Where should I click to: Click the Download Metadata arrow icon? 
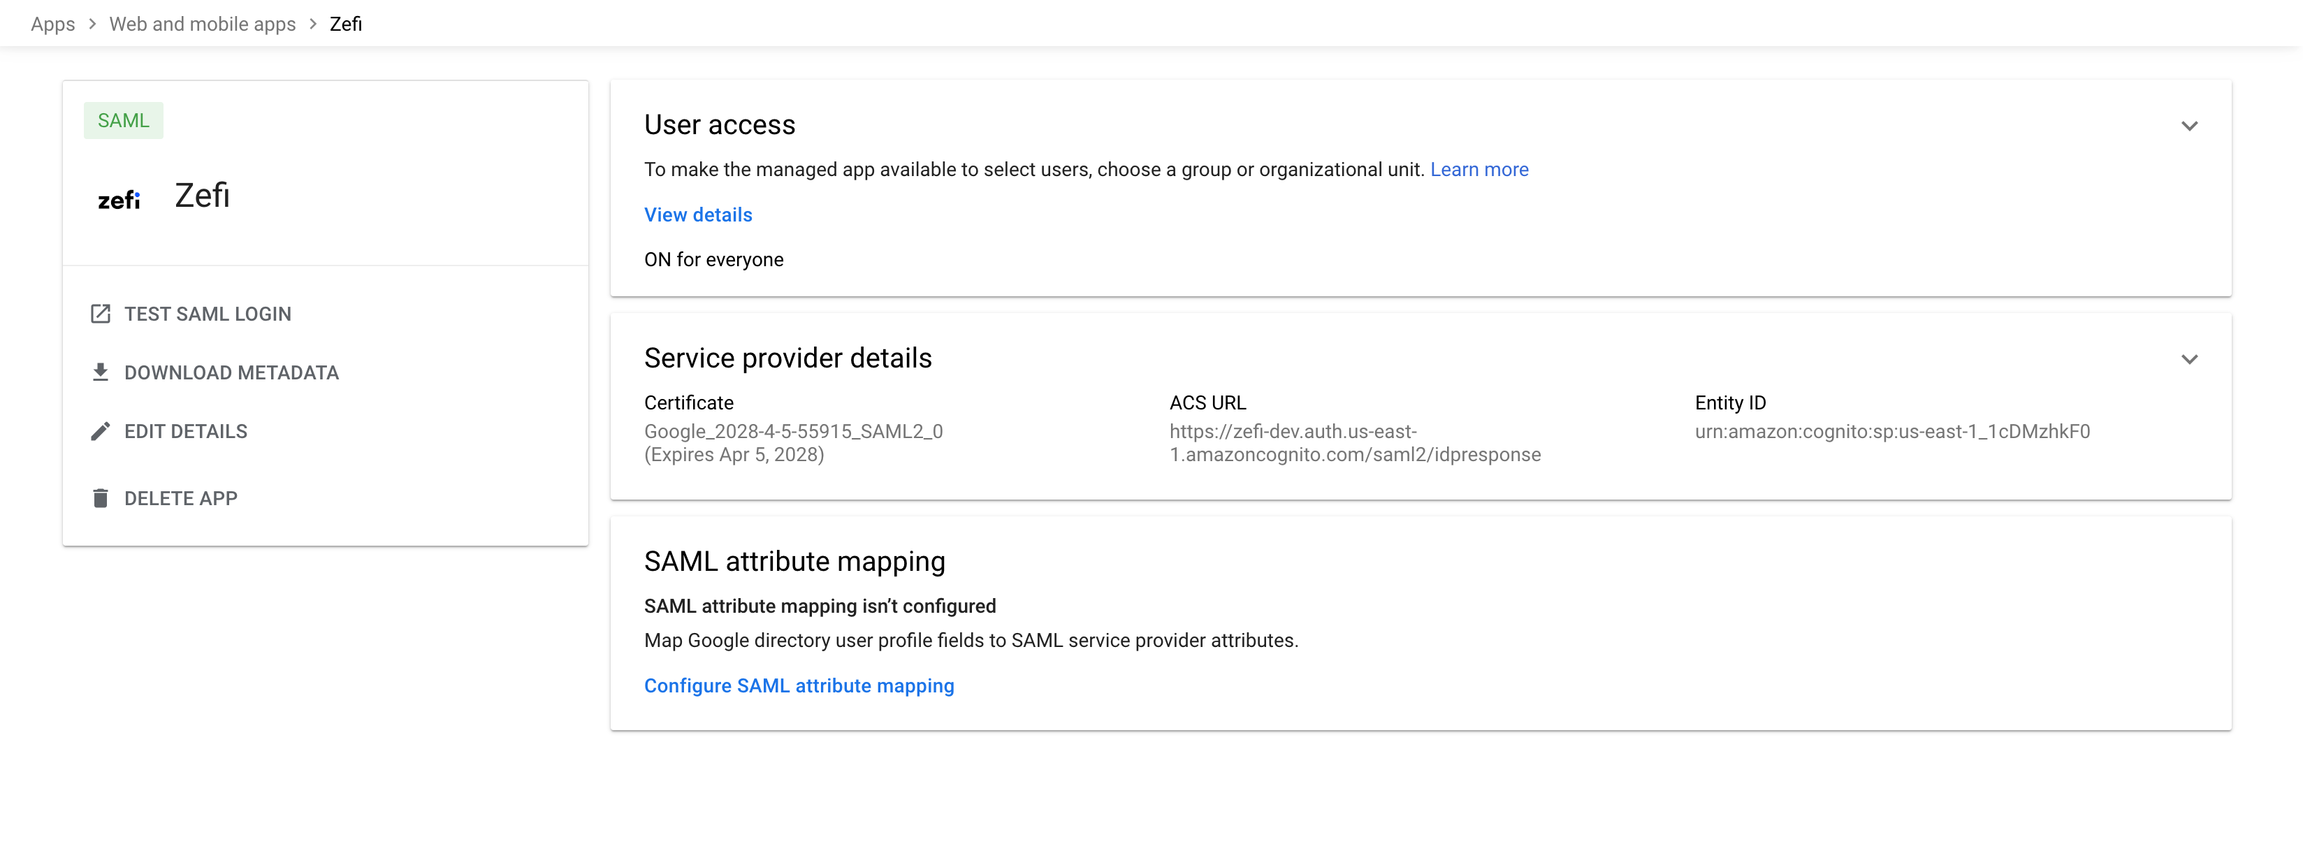point(100,372)
